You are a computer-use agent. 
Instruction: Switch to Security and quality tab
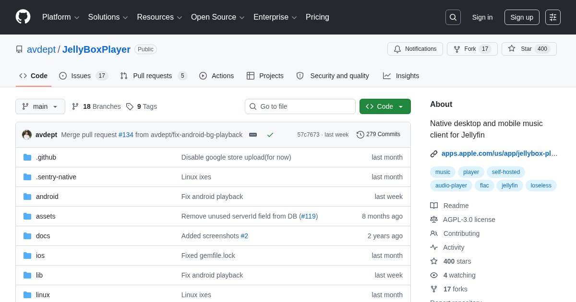click(x=333, y=76)
